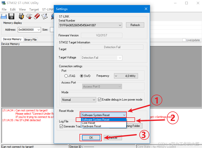This screenshot has height=148, width=202.
Task: Click the Save file floppy icon
Action: [11, 16]
